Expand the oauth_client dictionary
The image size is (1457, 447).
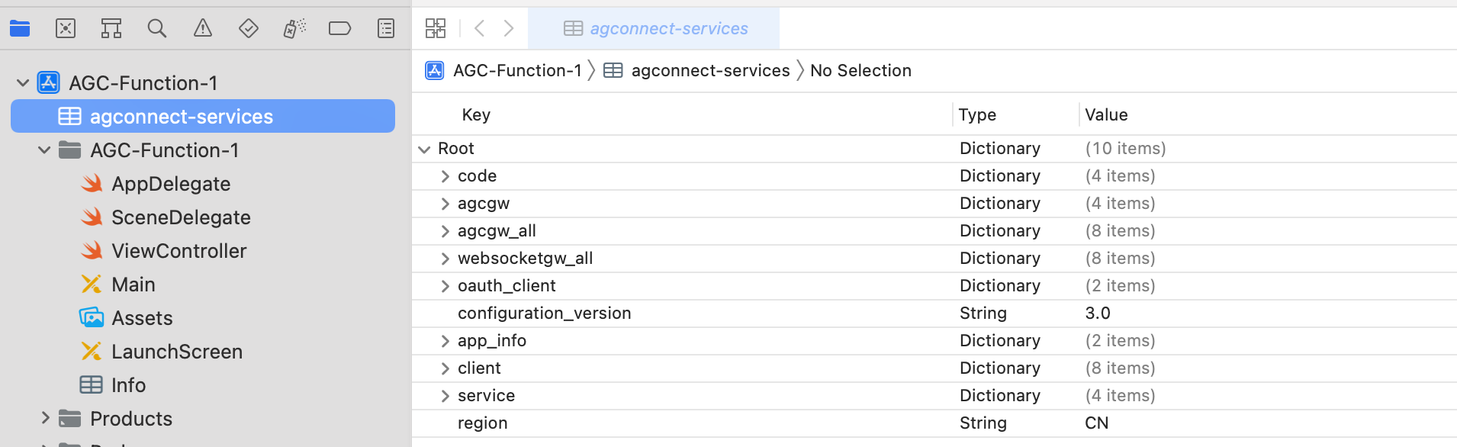[445, 285]
